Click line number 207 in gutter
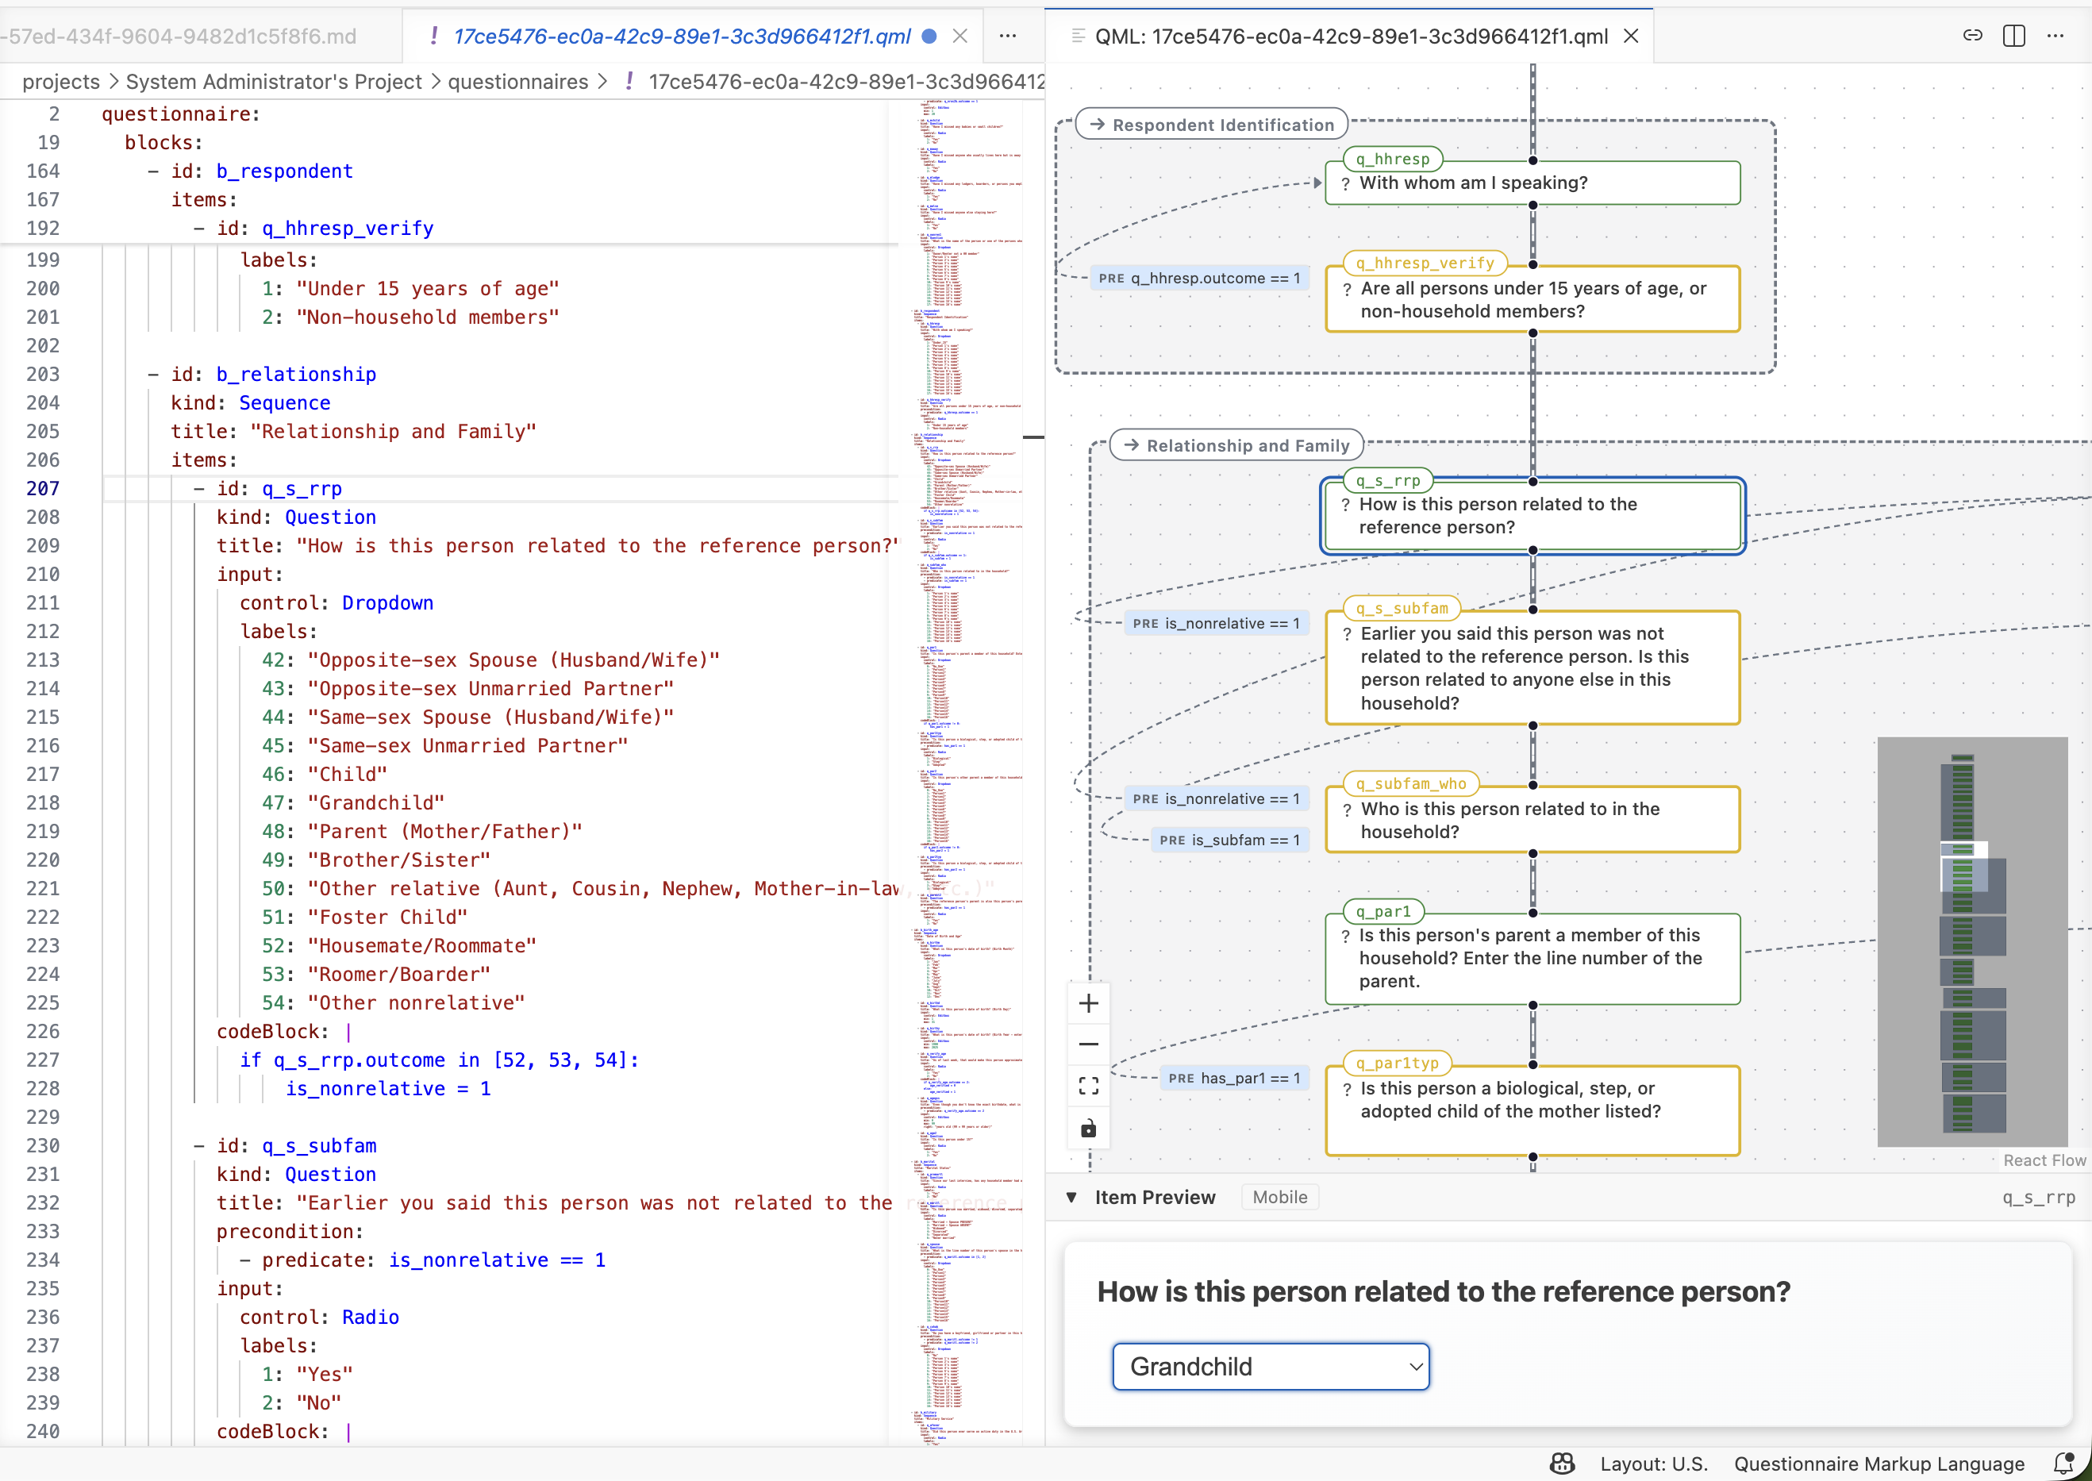The height and width of the screenshot is (1481, 2092). point(43,488)
